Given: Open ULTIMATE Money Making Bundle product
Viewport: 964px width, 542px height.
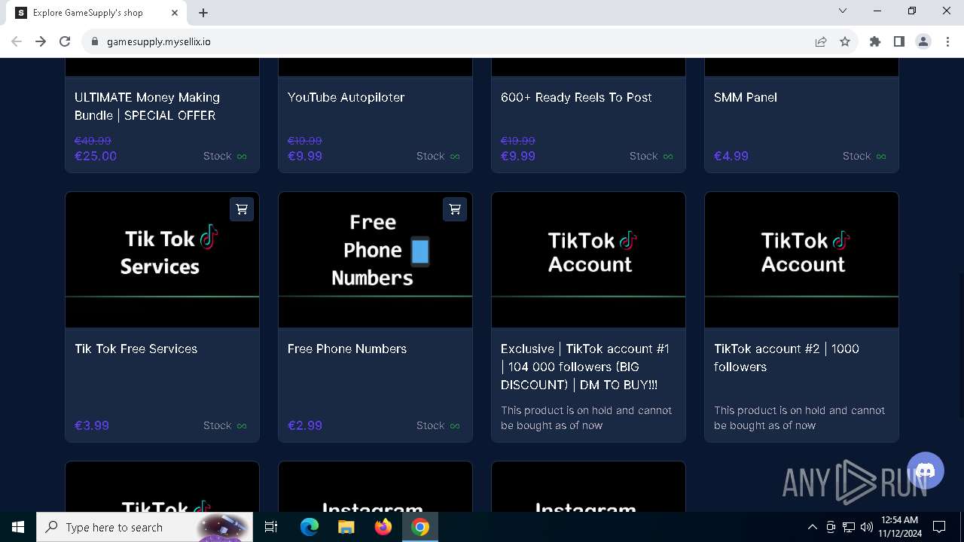Looking at the screenshot, I should pyautogui.click(x=147, y=106).
